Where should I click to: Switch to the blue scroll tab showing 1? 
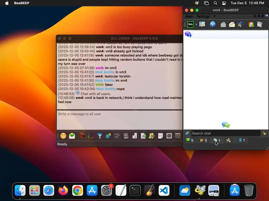[x=242, y=140]
